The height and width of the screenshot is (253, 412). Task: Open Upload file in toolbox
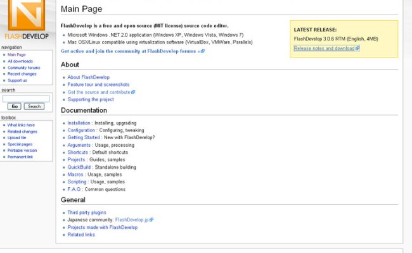(17, 138)
